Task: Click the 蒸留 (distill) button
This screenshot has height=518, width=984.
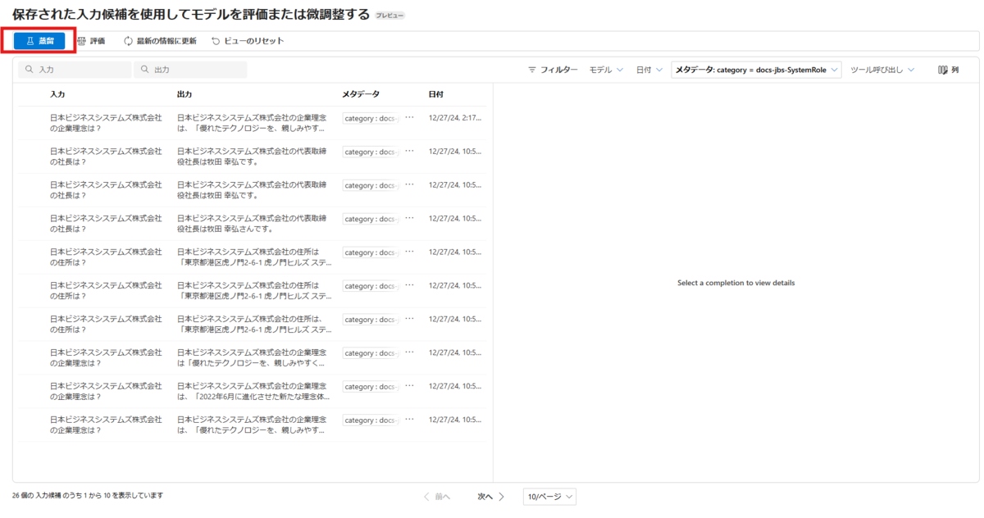Action: (39, 40)
